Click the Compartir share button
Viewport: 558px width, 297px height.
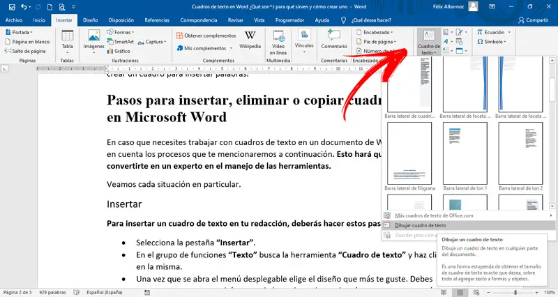coord(533,20)
